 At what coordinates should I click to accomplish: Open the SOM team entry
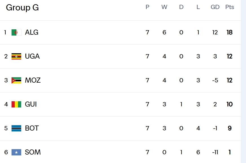[x=33, y=152]
